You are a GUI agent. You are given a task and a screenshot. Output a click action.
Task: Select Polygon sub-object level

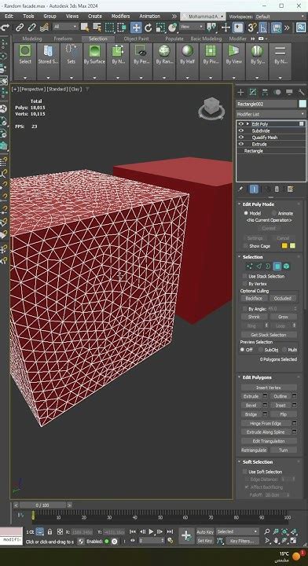point(277,266)
